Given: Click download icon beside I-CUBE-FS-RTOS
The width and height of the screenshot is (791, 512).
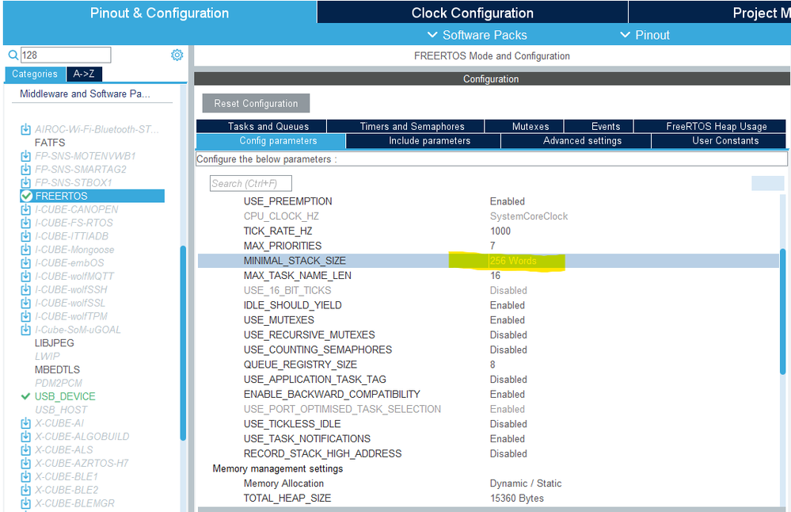Looking at the screenshot, I should pyautogui.click(x=25, y=223).
